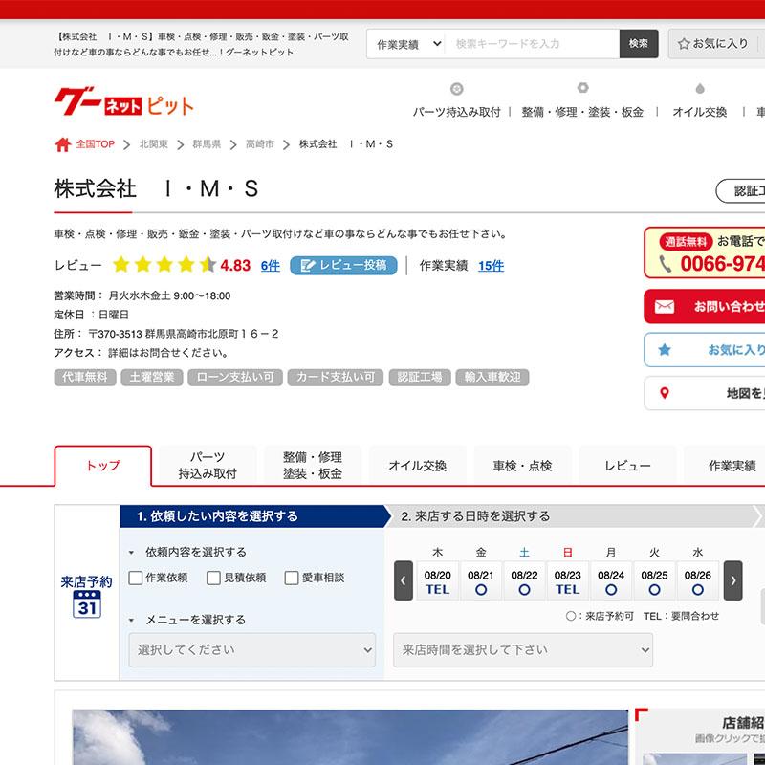Switch to the 整備・修理 塗装・板金 tab
This screenshot has width=765, height=765.
click(x=313, y=466)
